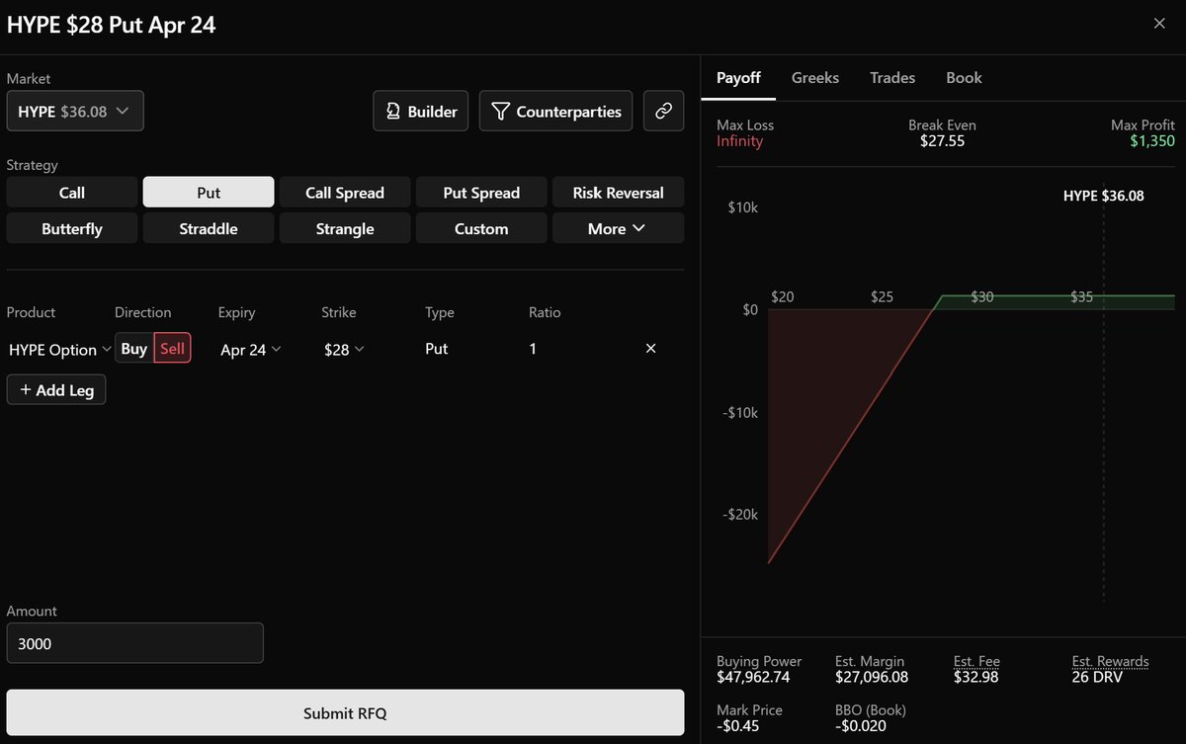Click the Max Profit value $1,350

click(1152, 141)
